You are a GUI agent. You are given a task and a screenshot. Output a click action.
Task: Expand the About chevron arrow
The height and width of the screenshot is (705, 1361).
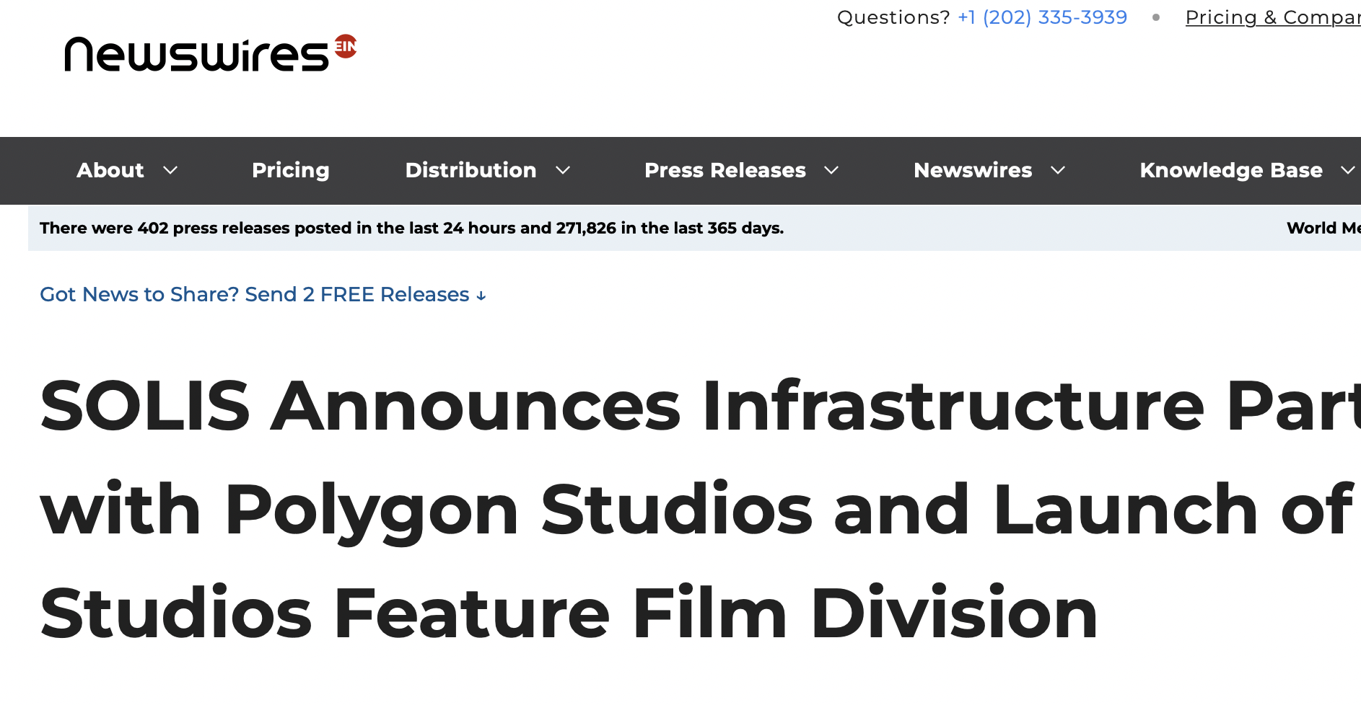tap(170, 170)
